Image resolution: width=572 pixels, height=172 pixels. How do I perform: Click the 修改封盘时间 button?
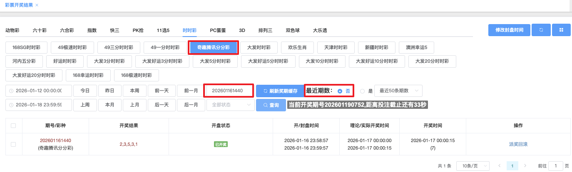click(x=509, y=30)
